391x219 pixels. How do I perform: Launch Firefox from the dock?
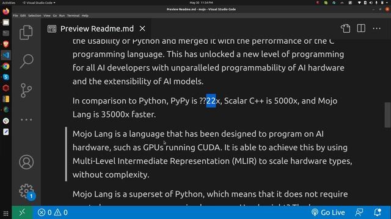point(5,12)
